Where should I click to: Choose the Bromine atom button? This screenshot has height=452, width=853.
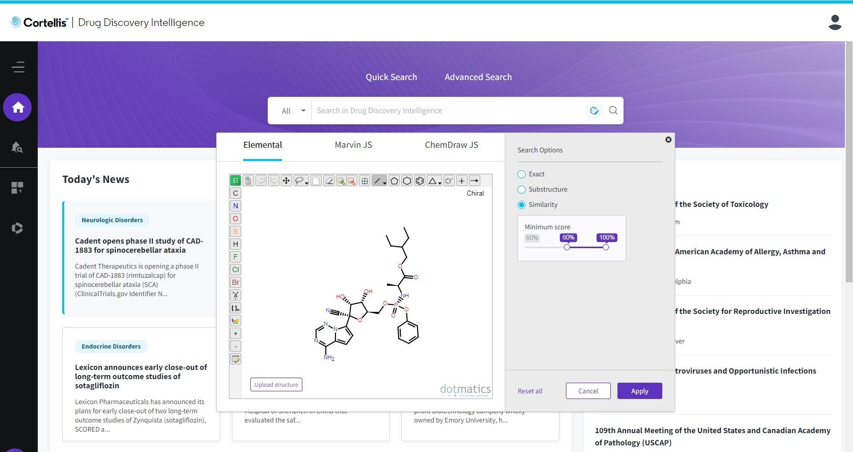point(236,282)
